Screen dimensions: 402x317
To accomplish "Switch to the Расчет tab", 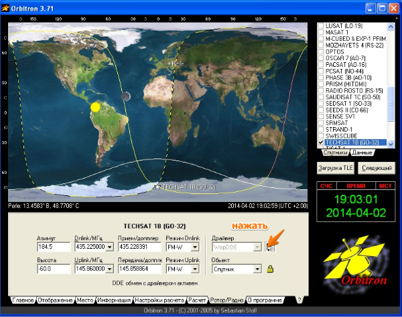I will coord(197,300).
